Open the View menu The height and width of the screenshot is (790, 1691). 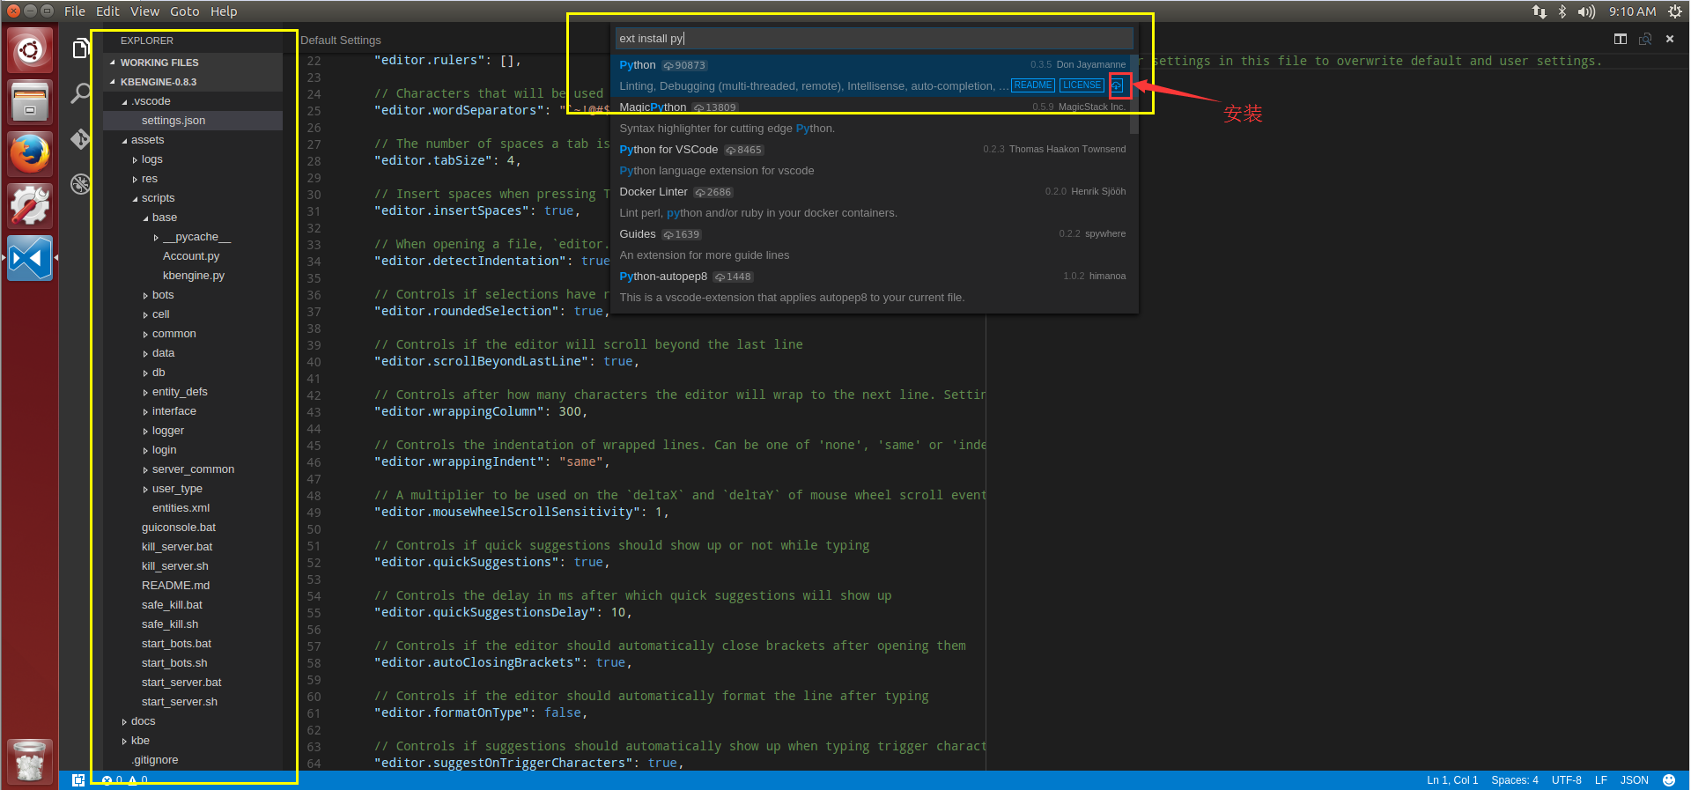tap(144, 11)
